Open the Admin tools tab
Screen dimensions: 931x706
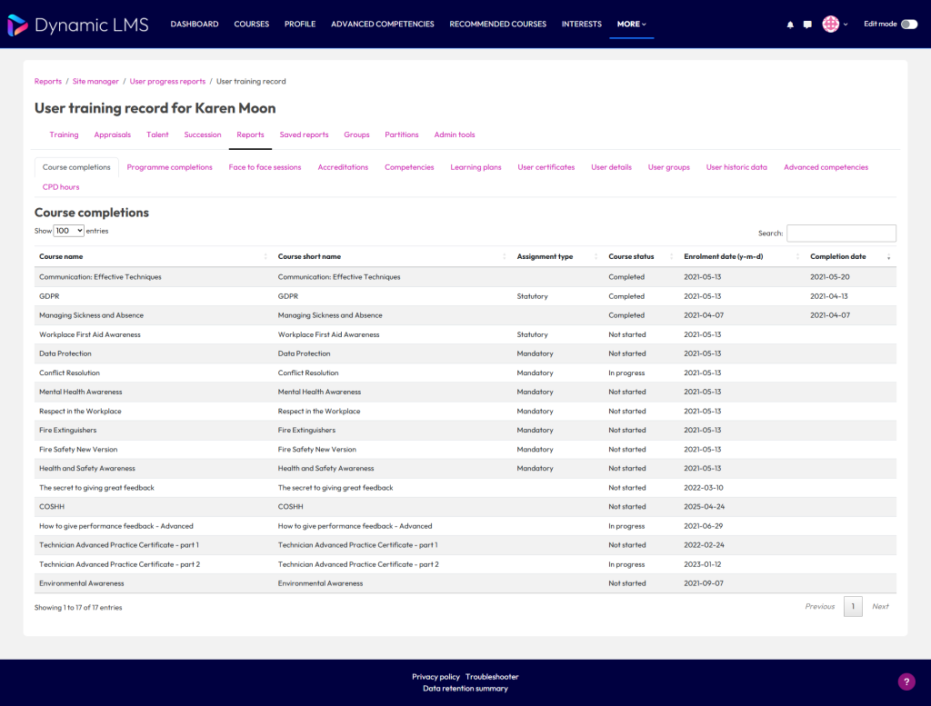pos(455,134)
